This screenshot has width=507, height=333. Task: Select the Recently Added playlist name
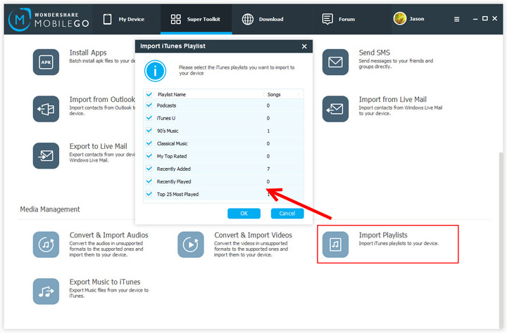(174, 169)
